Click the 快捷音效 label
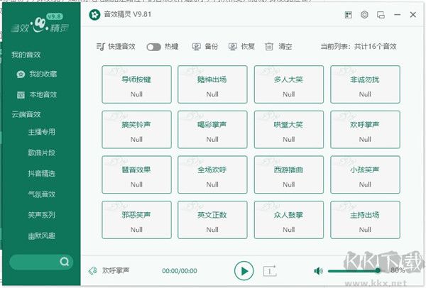Image resolution: width=426 pixels, height=288 pixels. tap(121, 47)
